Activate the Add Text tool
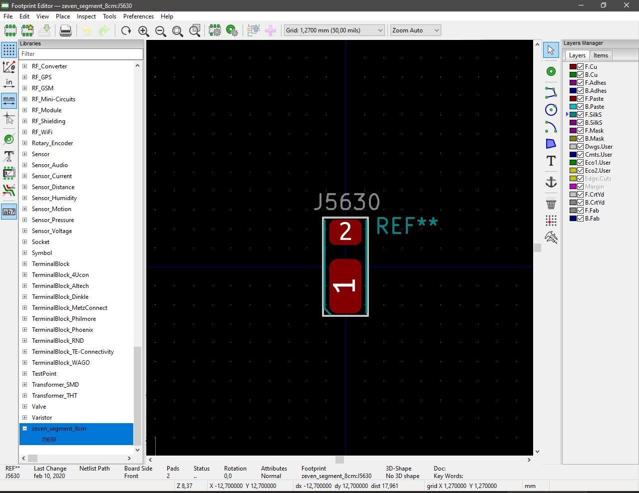Image resolution: width=639 pixels, height=493 pixels. coord(551,161)
